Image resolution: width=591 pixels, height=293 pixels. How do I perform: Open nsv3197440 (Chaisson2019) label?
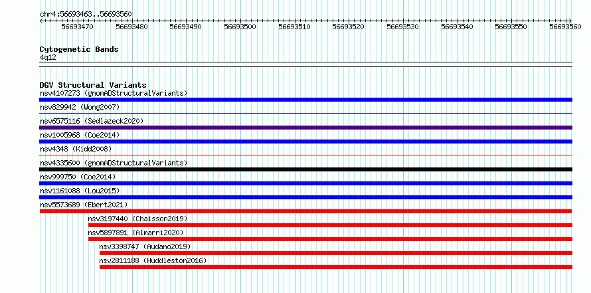pos(137,219)
